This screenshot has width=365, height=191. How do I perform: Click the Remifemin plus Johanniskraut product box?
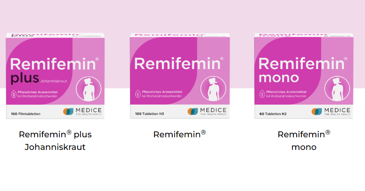[55, 76]
